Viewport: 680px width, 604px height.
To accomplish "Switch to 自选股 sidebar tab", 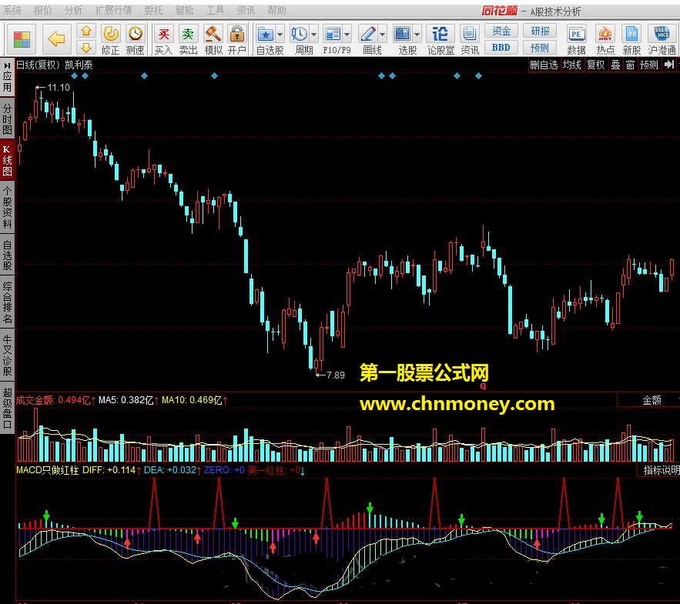I will 7,255.
